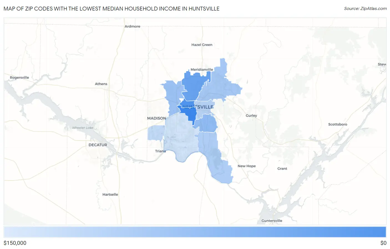Click the HUNTSVILLE city label

pos(198,107)
